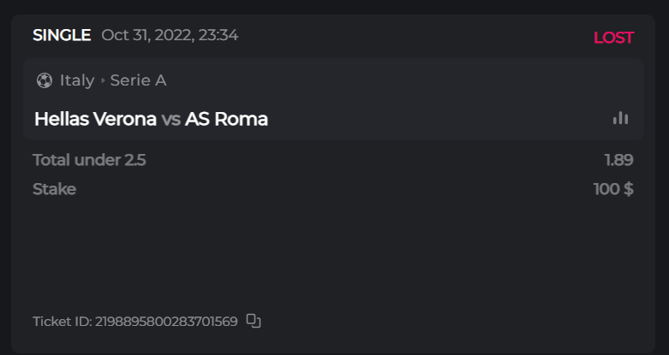The height and width of the screenshot is (355, 669).
Task: Copy the ticket ID with the copy icon
Action: point(253,321)
